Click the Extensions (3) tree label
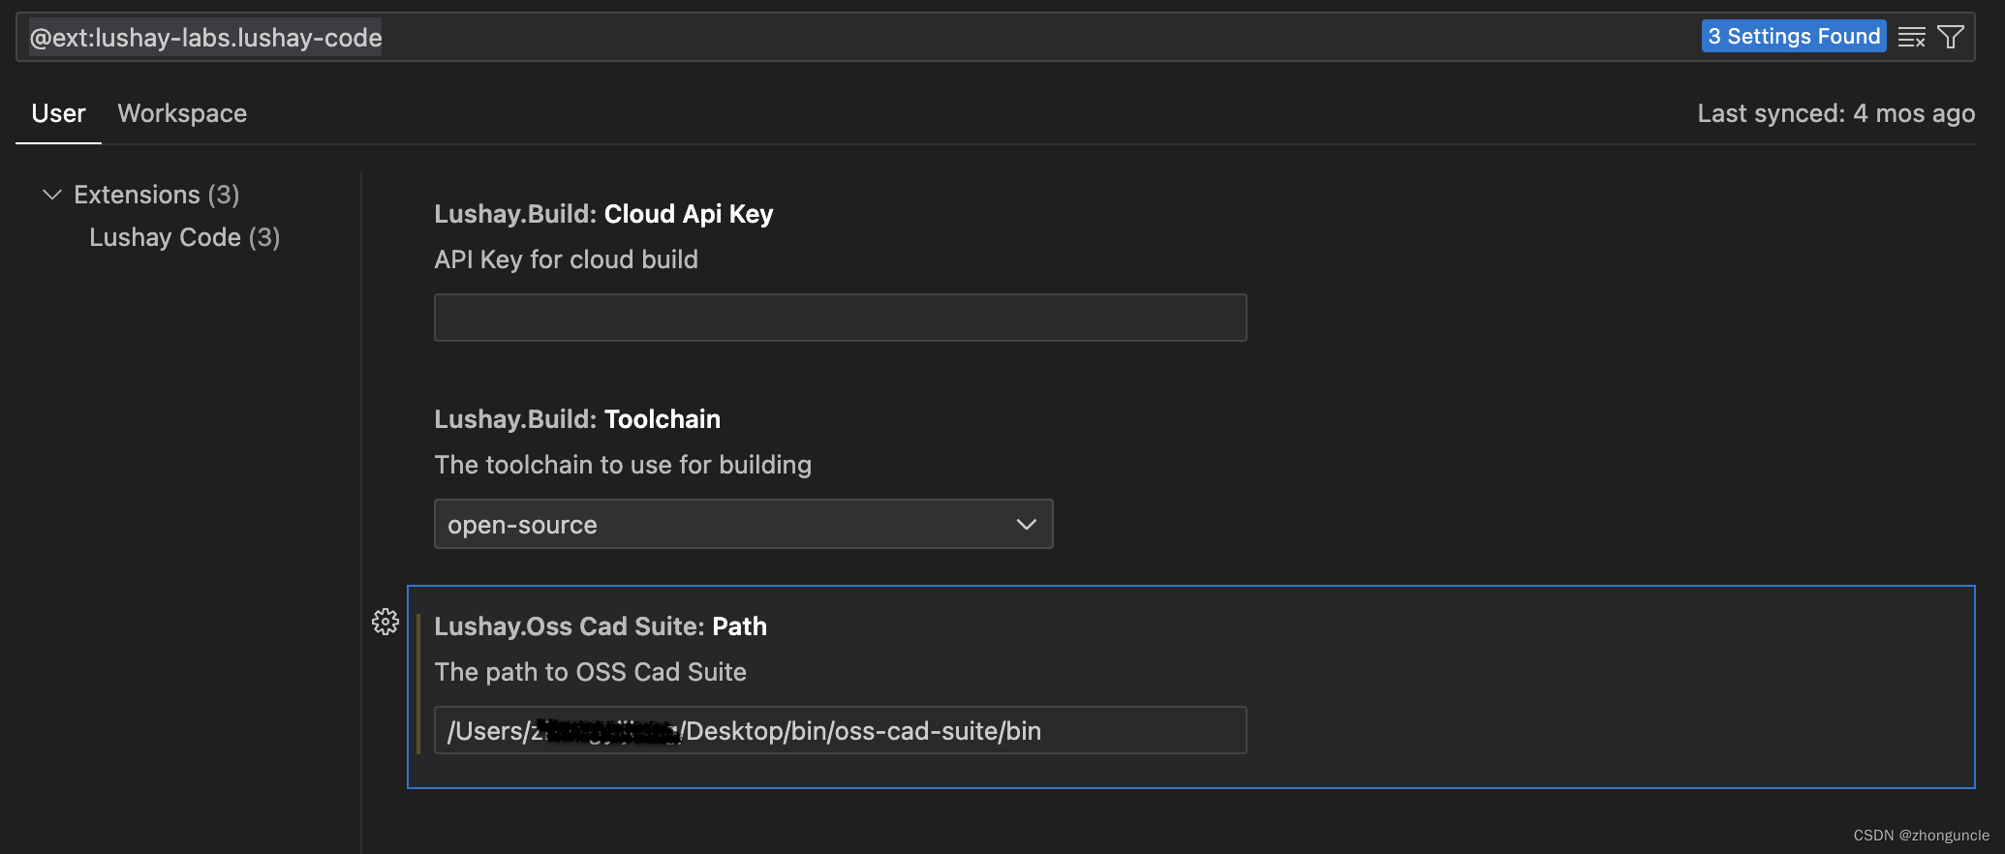Viewport: 2005px width, 854px height. (157, 195)
